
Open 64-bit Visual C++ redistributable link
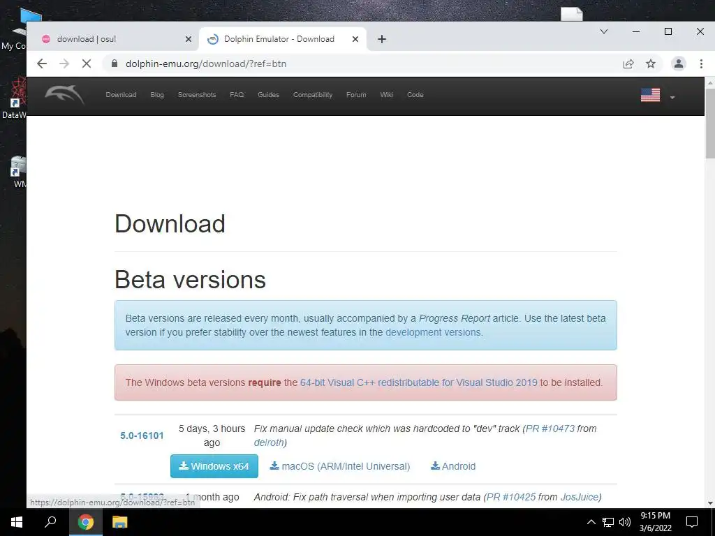pos(419,382)
